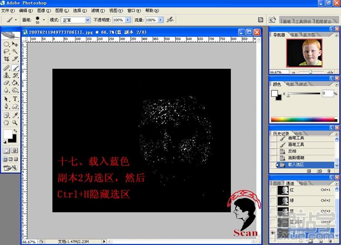Switch to the 动作 tab

click(298, 133)
